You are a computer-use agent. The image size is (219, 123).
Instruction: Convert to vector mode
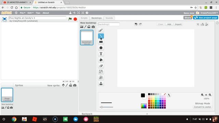(202, 107)
